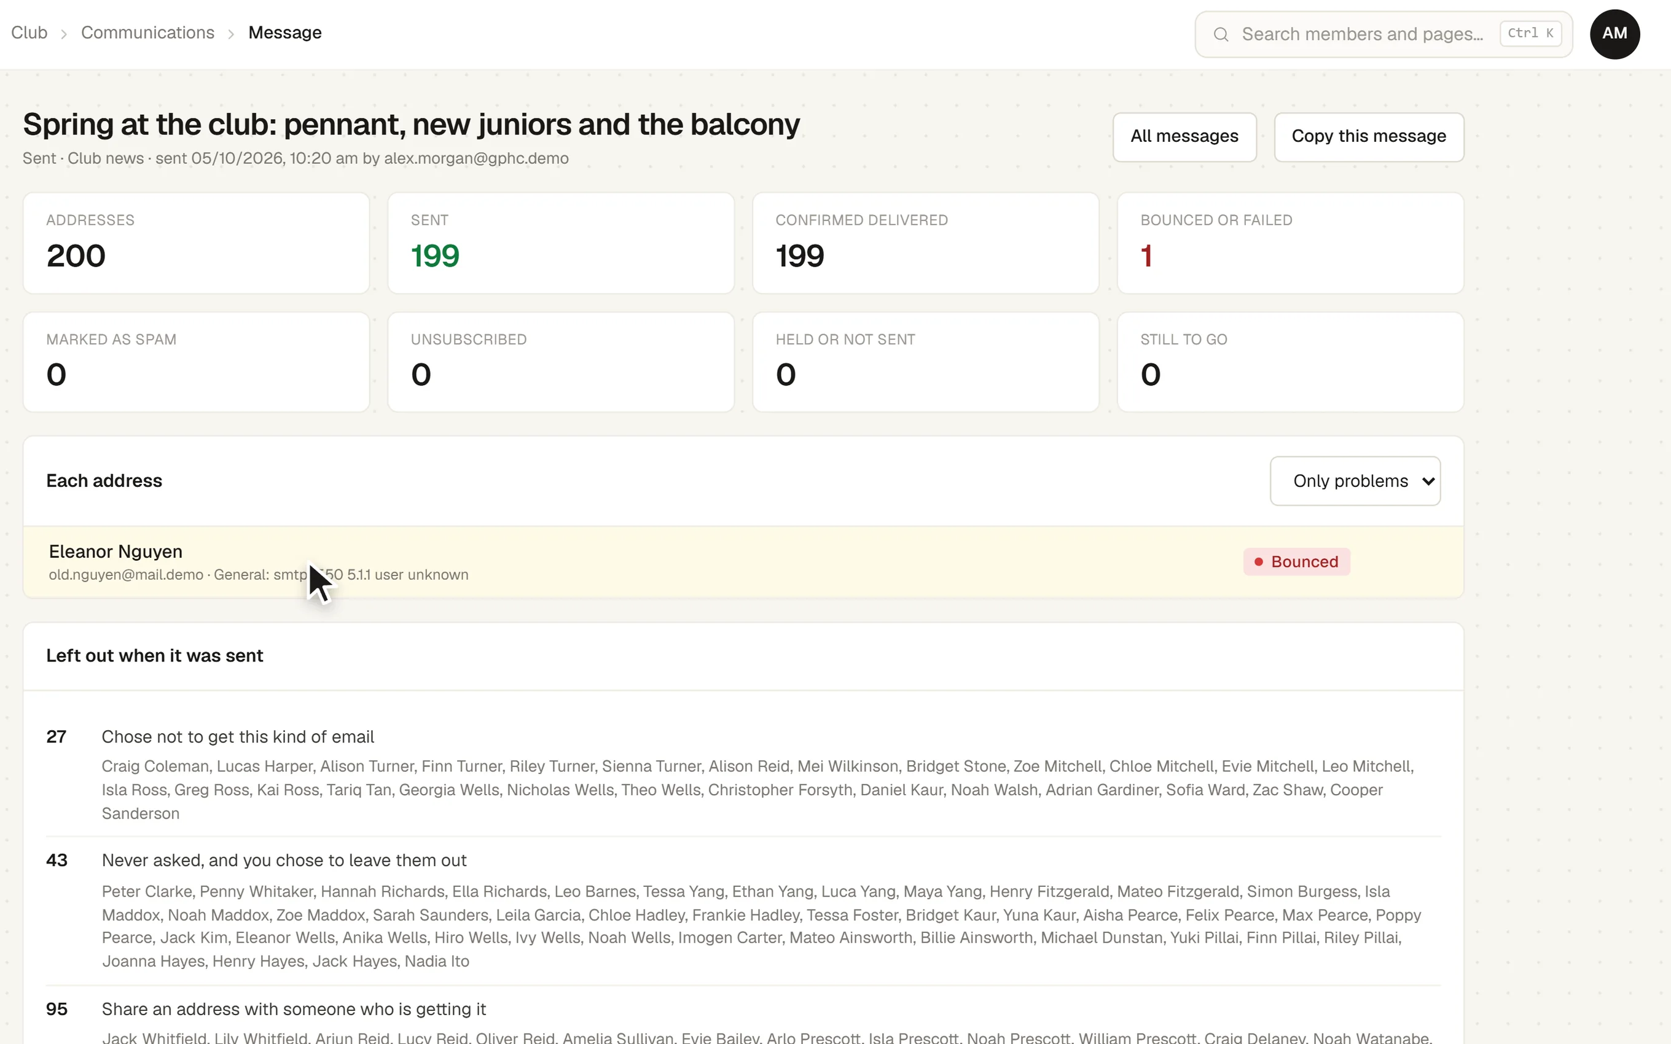Screen dimensions: 1671x1044
Task: Click the Each address heading
Action: click(x=104, y=481)
